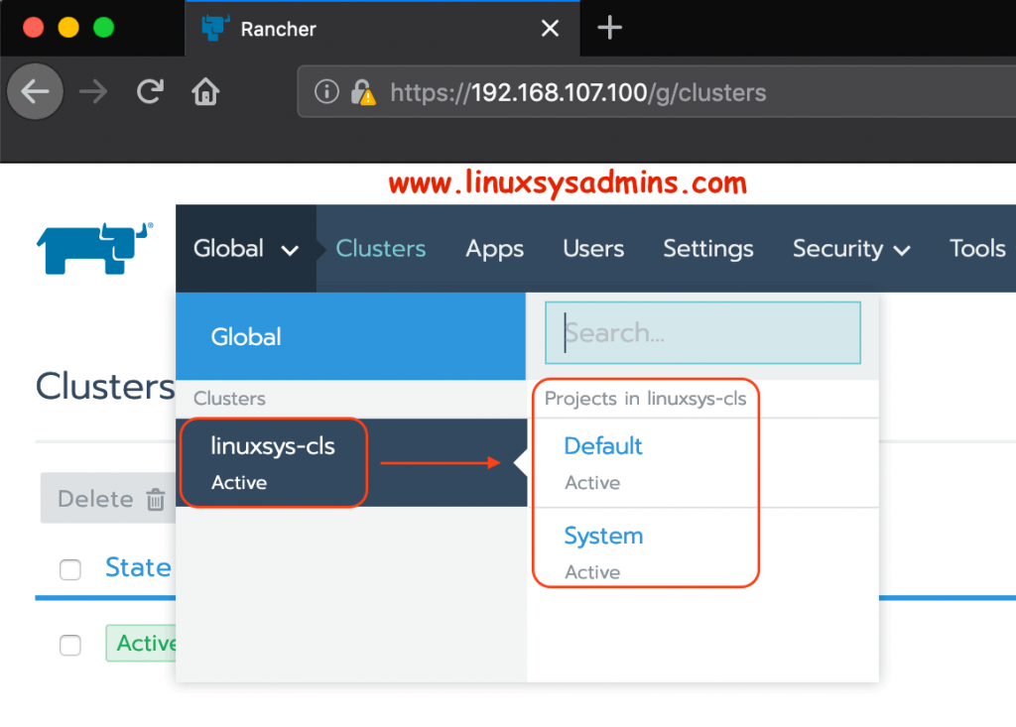Select the linuxsys-cls cluster entry
Screen dimensions: 1016x727
(x=350, y=462)
